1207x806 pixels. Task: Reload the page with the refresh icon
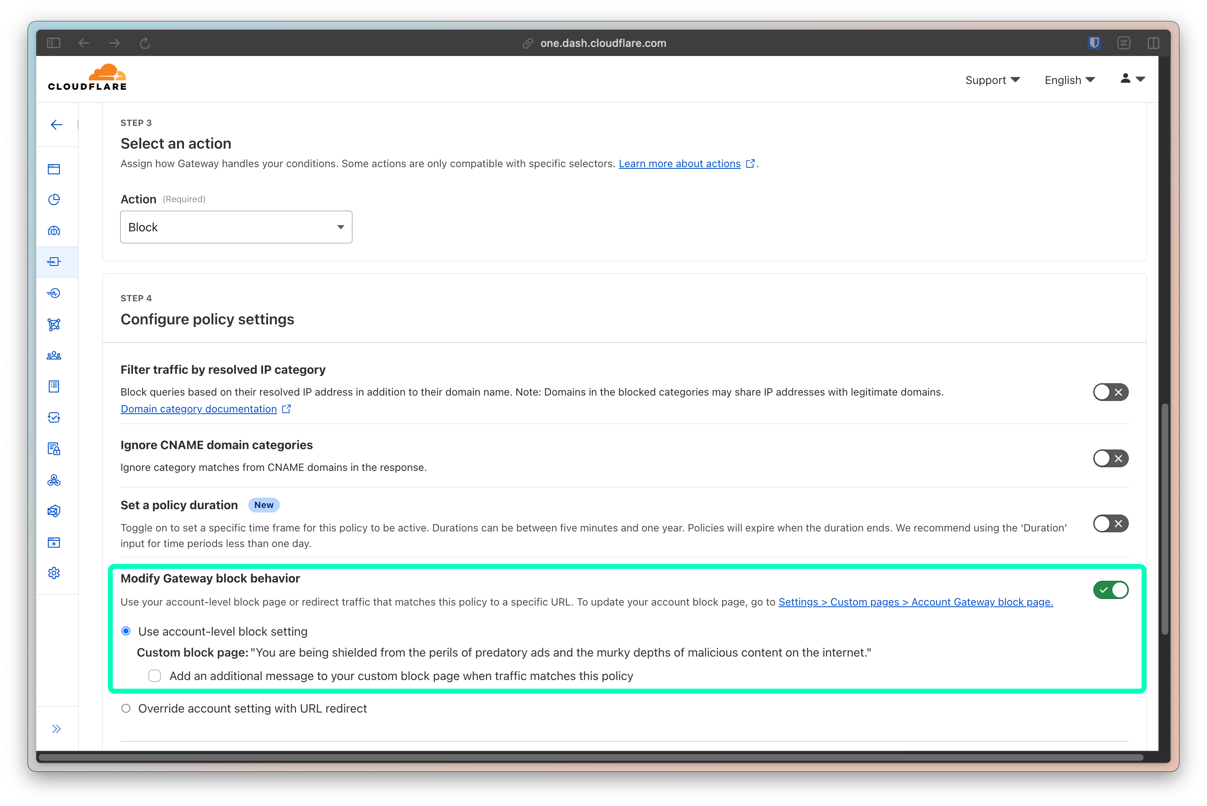(145, 43)
